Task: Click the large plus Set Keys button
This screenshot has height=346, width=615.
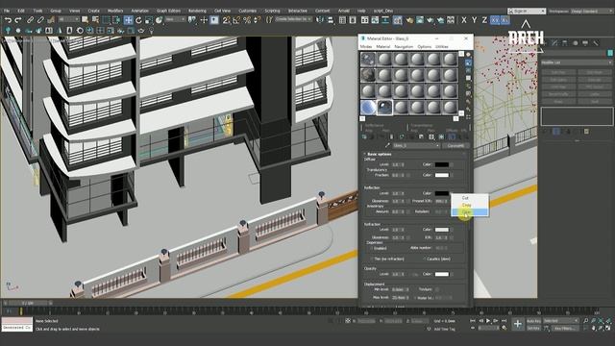Action: [x=518, y=324]
